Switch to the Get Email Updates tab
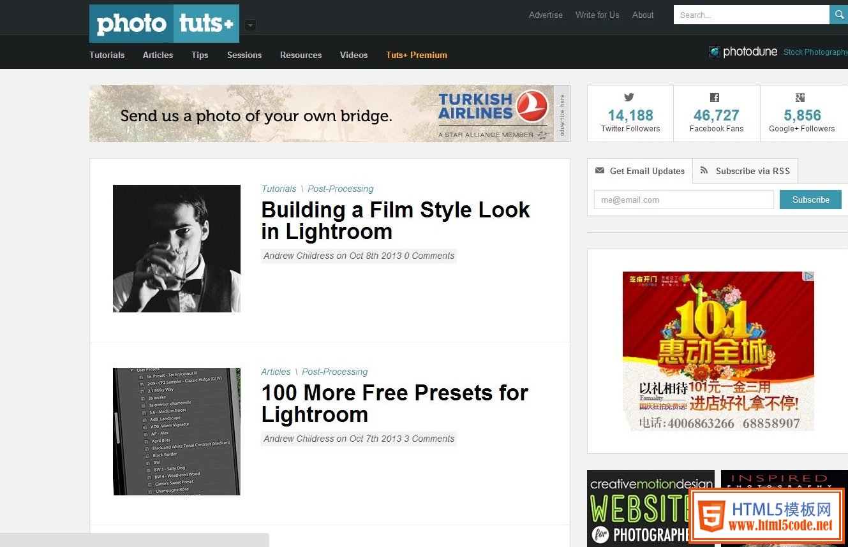Screen dimensions: 848x547 [640, 171]
